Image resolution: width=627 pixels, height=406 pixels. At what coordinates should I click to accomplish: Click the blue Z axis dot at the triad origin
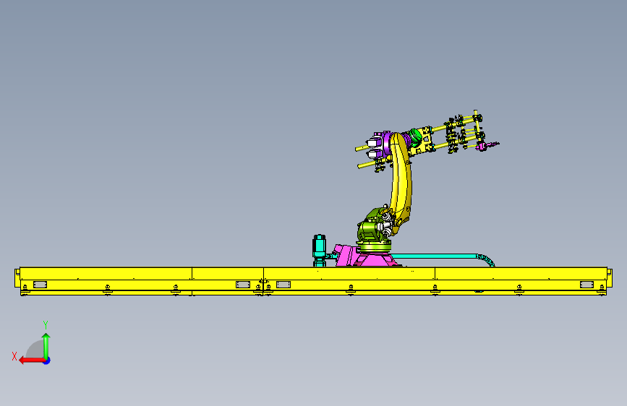47,360
